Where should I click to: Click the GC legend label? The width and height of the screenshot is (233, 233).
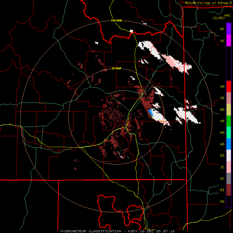click(x=222, y=179)
